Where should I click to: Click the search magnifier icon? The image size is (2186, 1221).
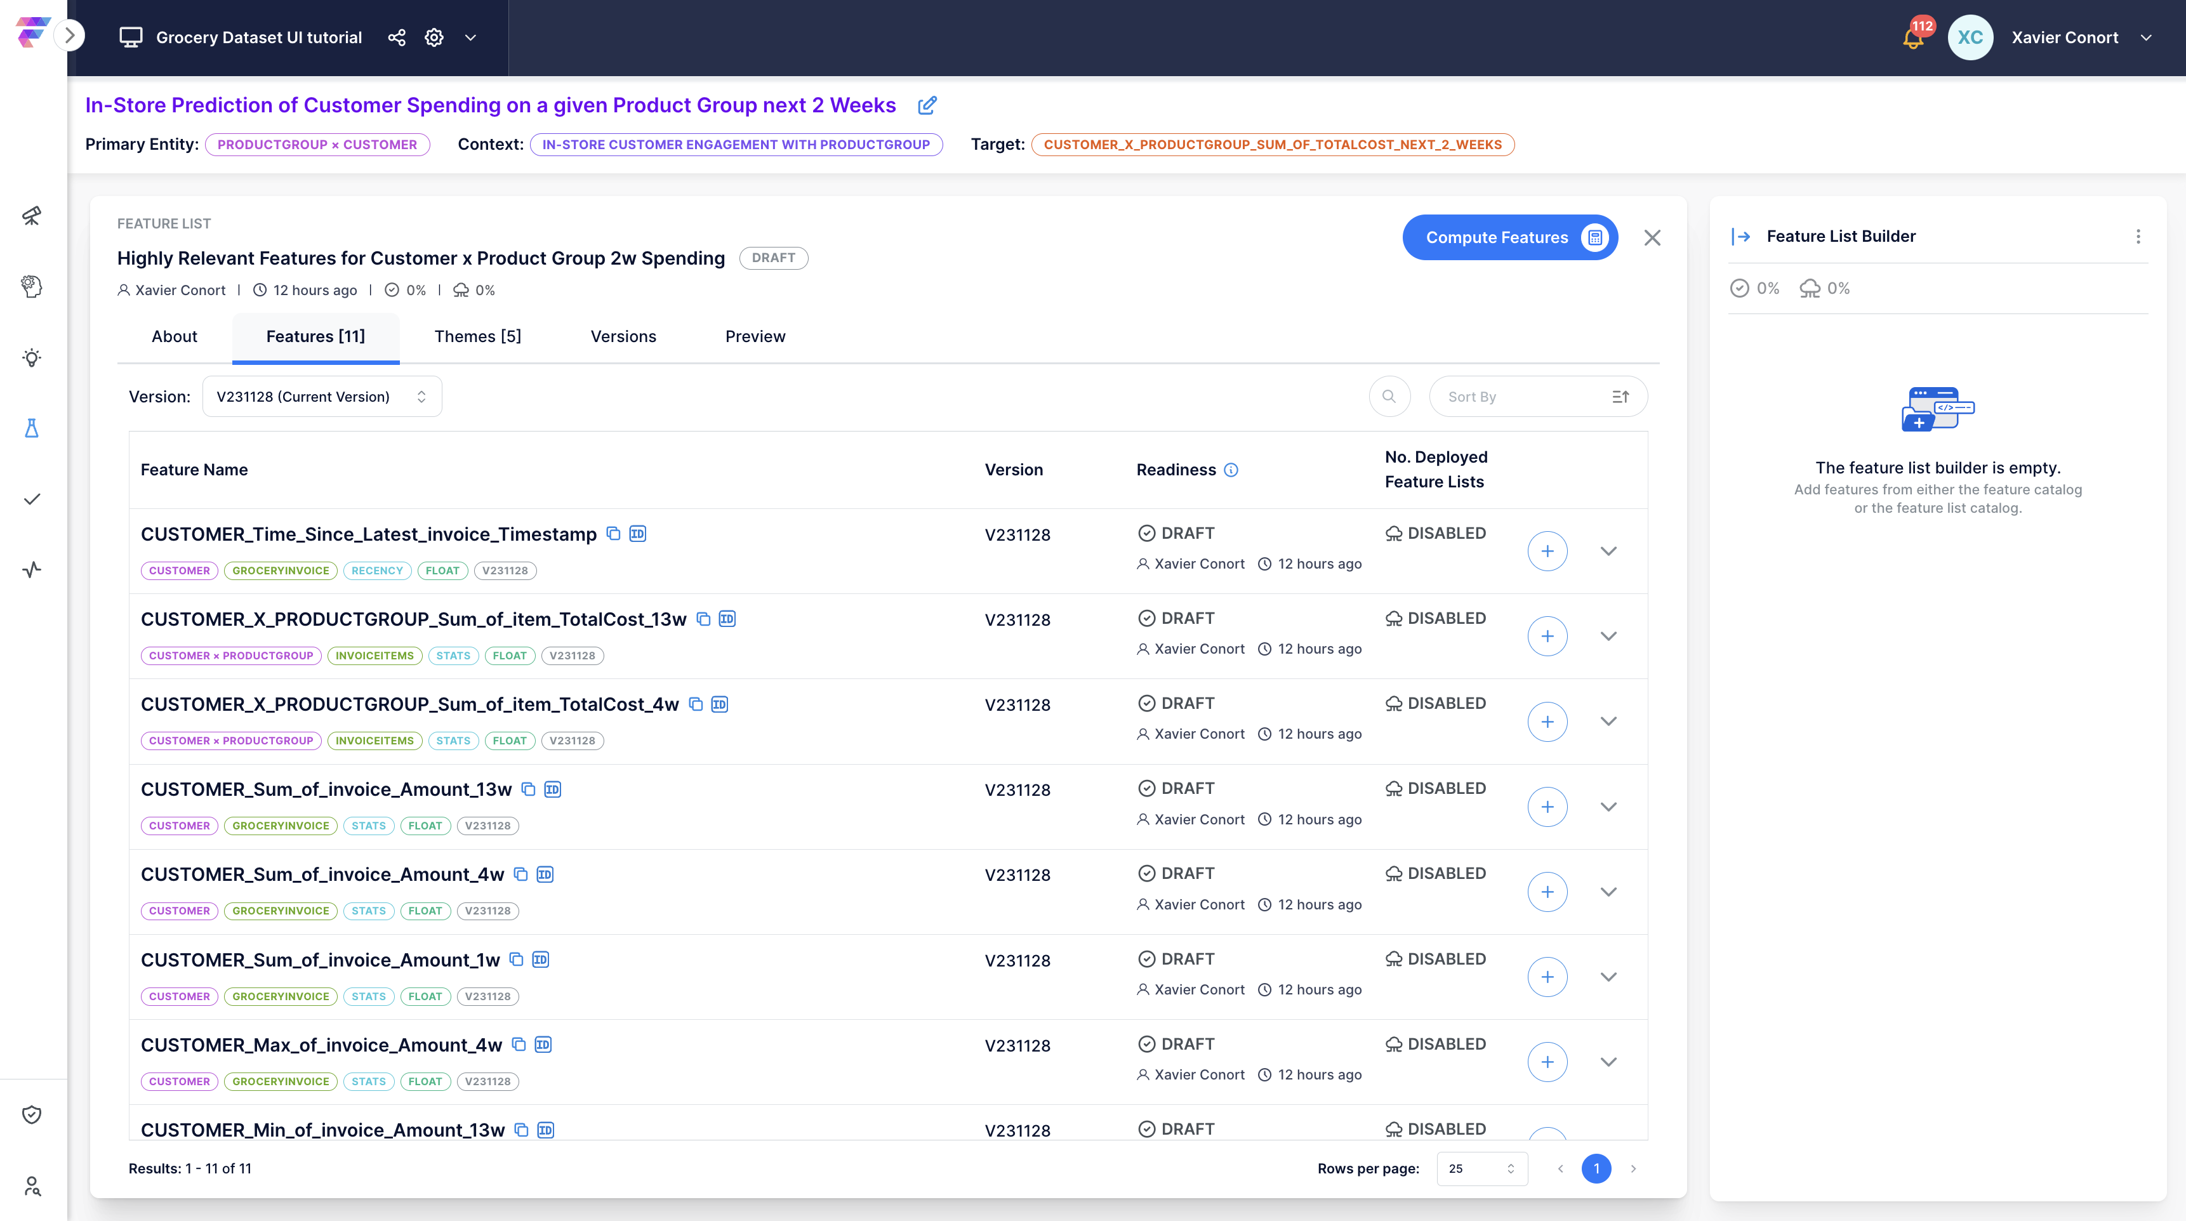[1389, 396]
